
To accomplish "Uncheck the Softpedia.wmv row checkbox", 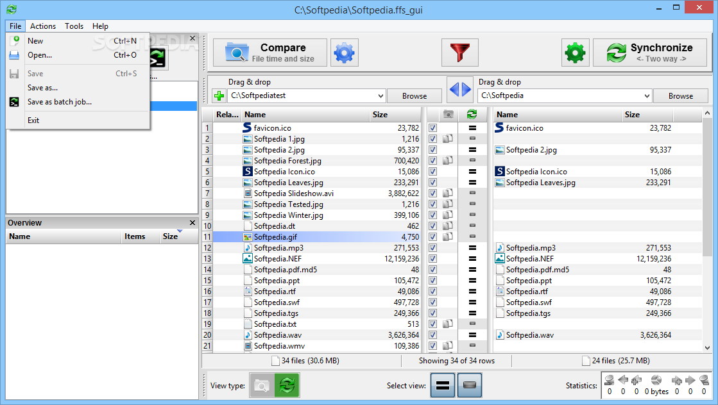I will [432, 345].
